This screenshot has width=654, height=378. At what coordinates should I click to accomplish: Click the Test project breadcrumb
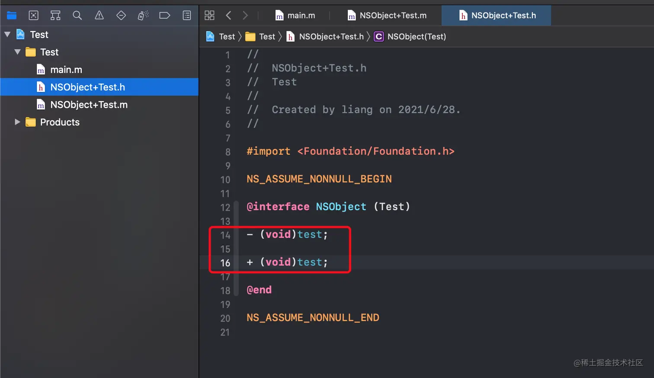221,37
